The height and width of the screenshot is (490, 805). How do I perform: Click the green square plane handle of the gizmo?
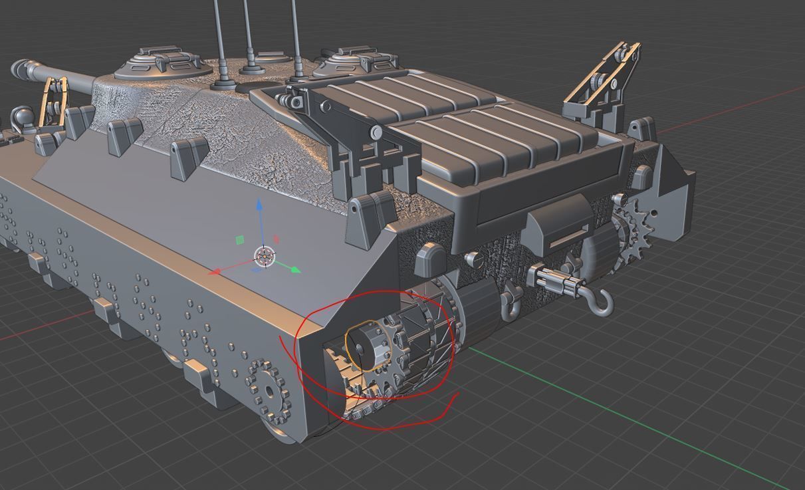coord(240,240)
